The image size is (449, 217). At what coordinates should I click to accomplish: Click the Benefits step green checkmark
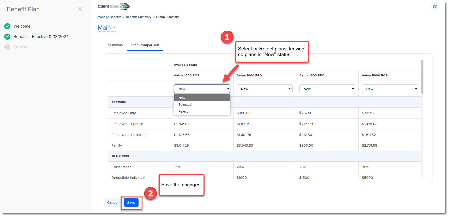coord(7,37)
